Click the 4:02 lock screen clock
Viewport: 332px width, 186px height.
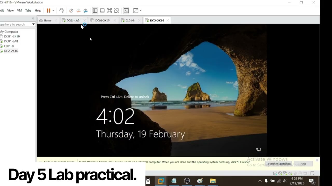point(115,117)
